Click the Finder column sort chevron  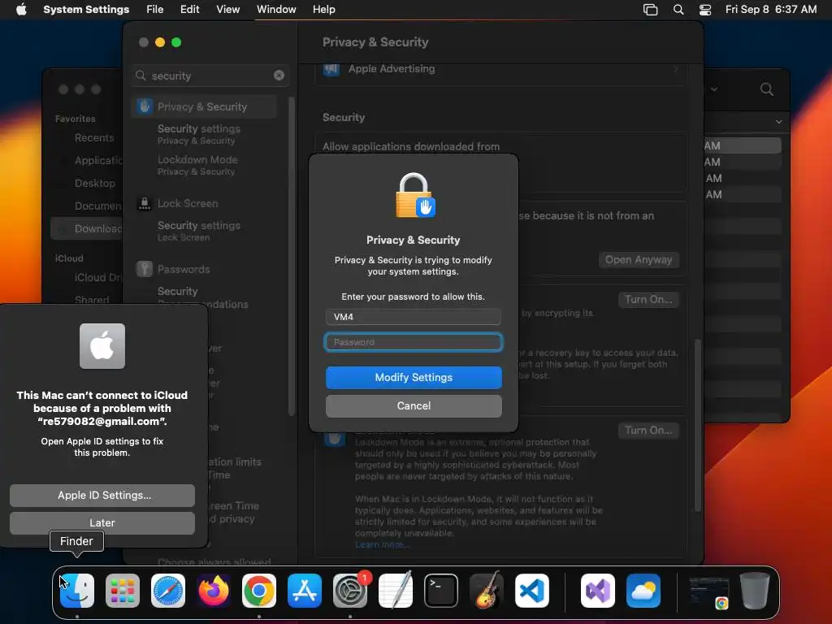(778, 122)
